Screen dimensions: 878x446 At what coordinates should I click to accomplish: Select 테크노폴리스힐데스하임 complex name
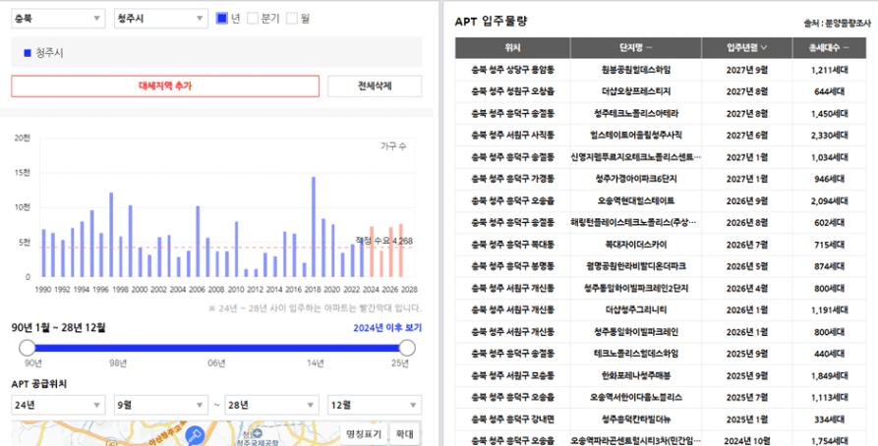click(x=635, y=354)
